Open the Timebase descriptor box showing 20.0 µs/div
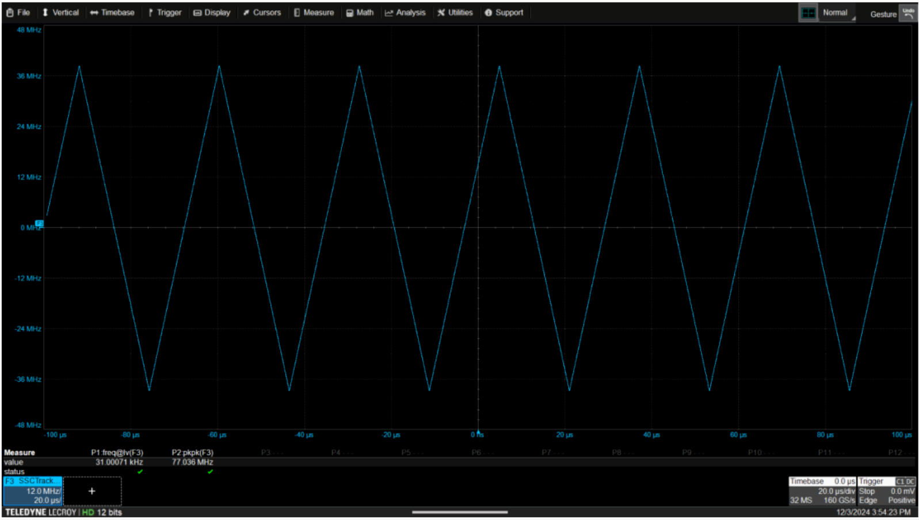The image size is (919, 520). (x=822, y=491)
